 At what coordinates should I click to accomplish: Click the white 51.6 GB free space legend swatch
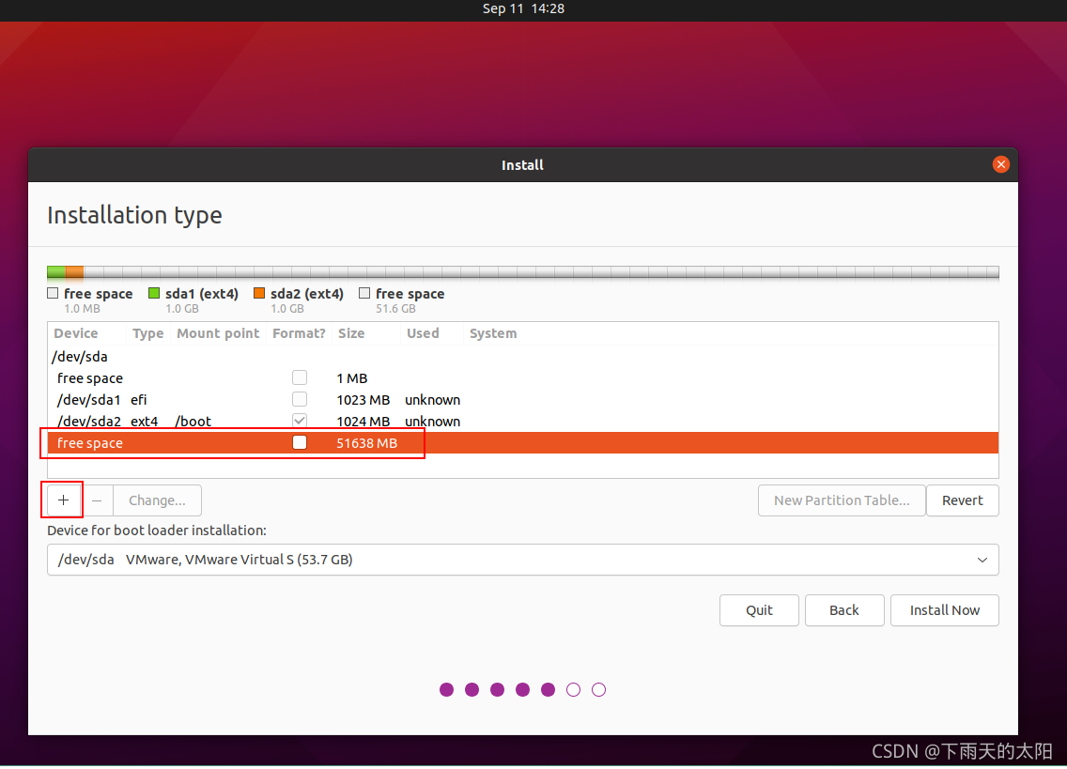tap(364, 293)
